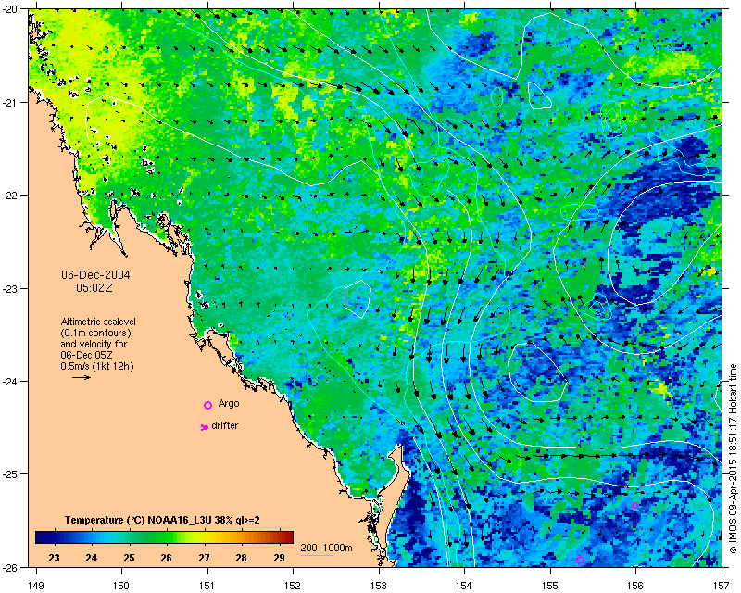Viewport: 741px width, 593px height.
Task: Click the colorbar tick label '27'
Action: tap(204, 558)
